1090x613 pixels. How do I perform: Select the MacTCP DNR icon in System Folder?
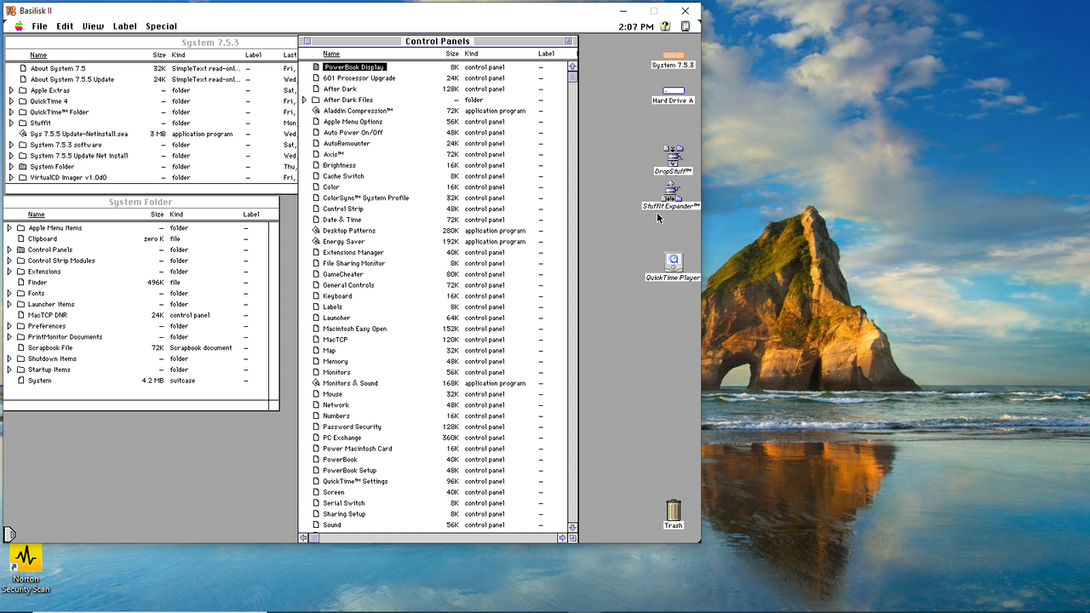coord(21,315)
